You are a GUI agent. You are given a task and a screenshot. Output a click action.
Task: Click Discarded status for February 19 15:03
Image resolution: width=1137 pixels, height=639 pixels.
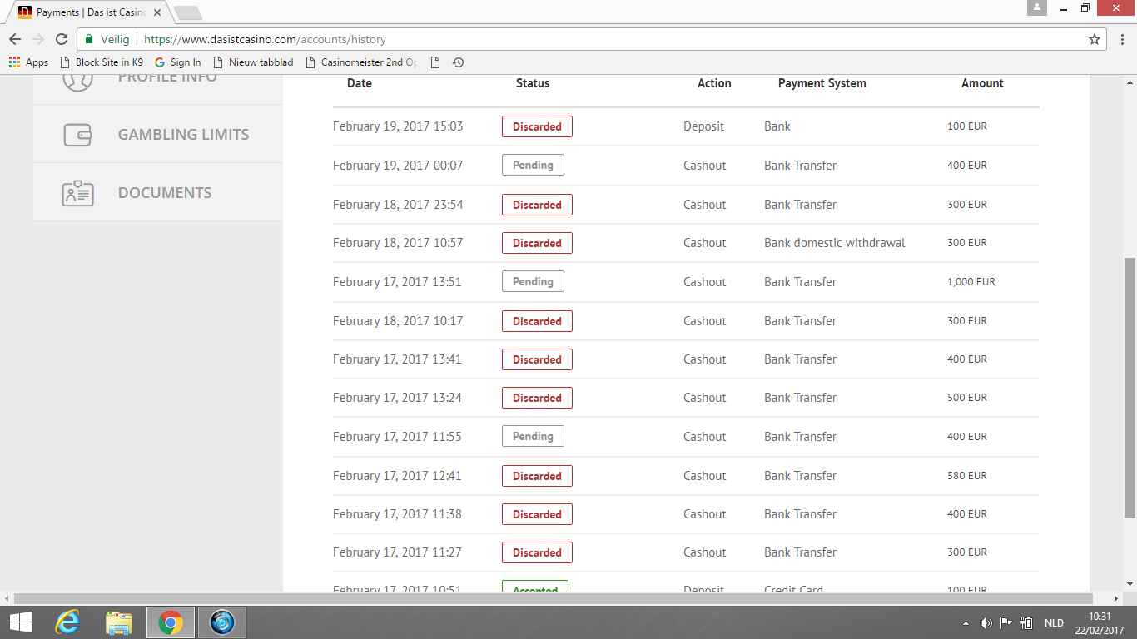(537, 126)
